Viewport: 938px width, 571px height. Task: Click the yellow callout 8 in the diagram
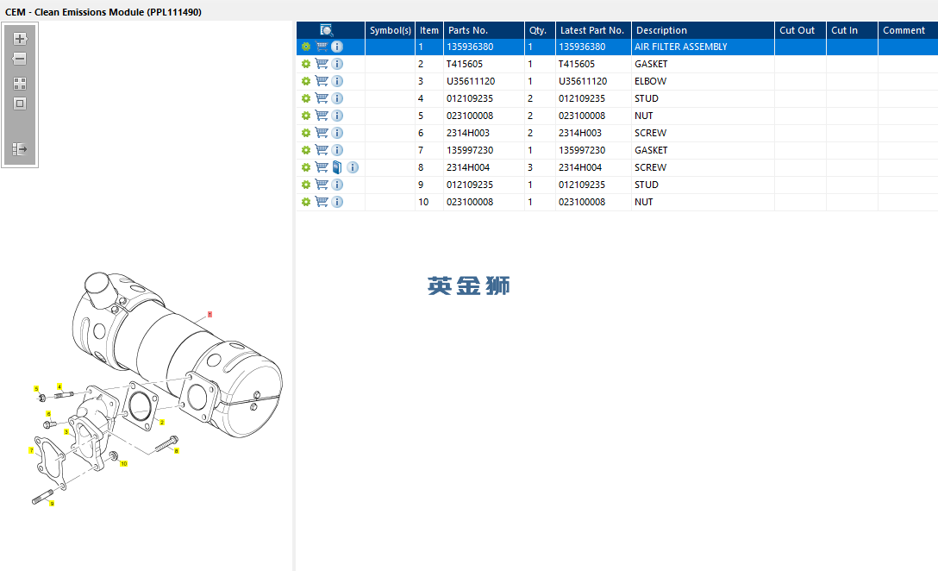pos(177,451)
